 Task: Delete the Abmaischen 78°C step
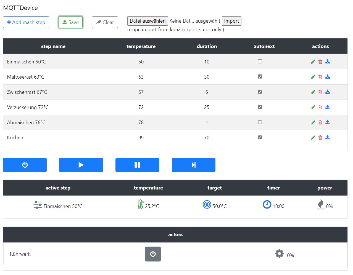[320, 122]
